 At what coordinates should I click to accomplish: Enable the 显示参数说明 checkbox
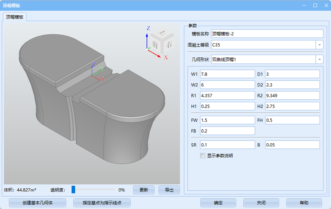tap(203, 156)
